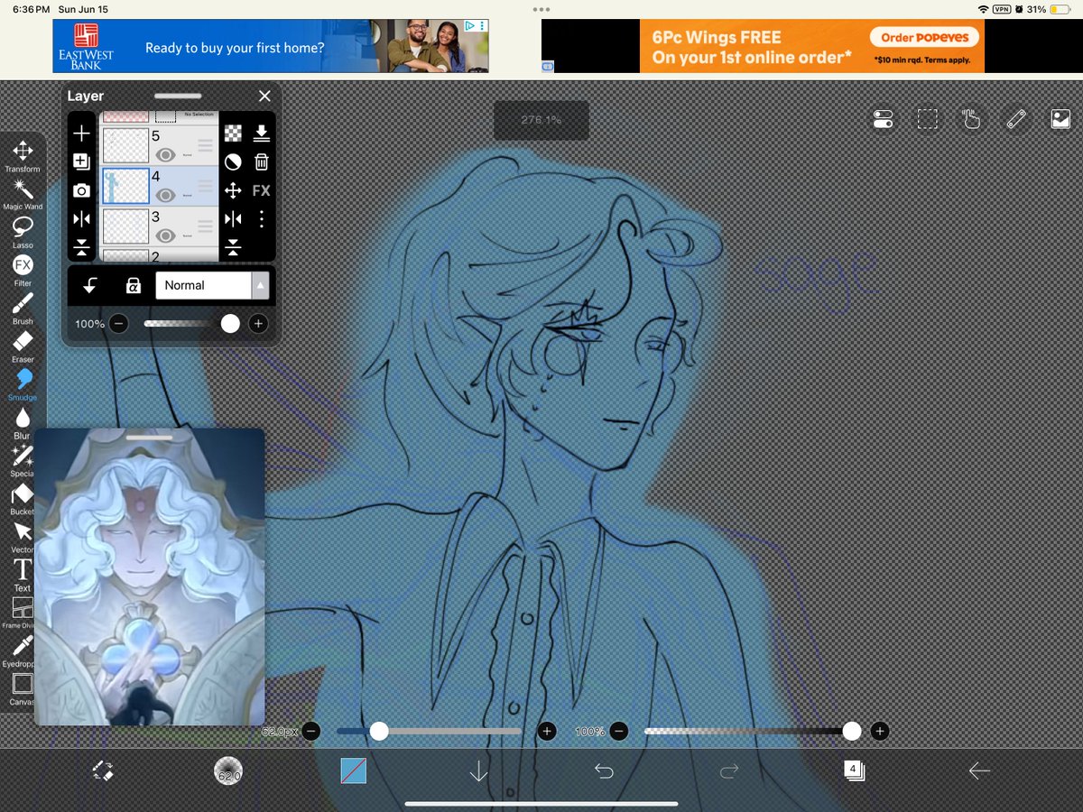This screenshot has width=1083, height=812.
Task: Increase brush size with plus button
Action: (546, 731)
